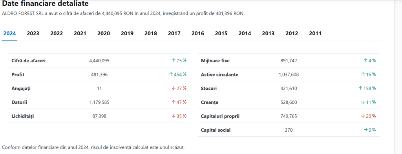
Task: Click the Active circulante value 1,037,608
Action: pyautogui.click(x=289, y=75)
